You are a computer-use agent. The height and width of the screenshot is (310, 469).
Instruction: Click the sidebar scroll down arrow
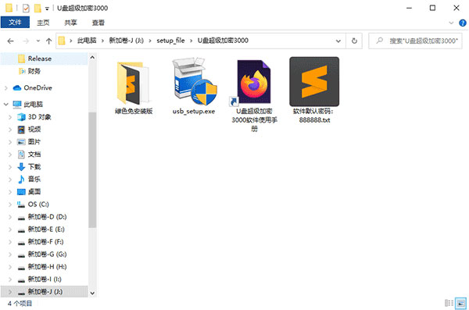pyautogui.click(x=92, y=294)
